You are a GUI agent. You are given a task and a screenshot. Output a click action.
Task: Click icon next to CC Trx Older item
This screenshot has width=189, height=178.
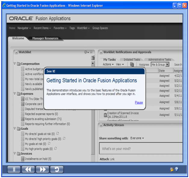23,99
